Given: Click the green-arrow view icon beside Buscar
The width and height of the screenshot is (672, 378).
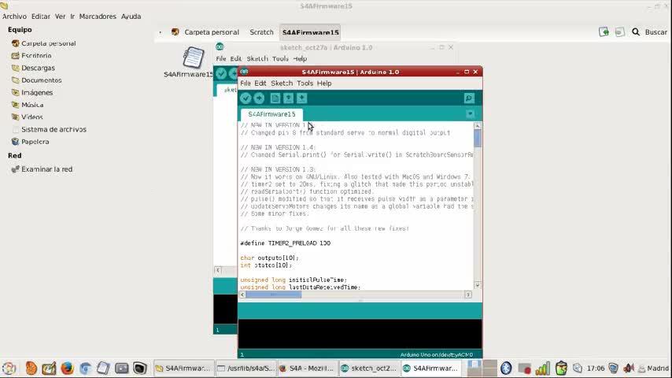Looking at the screenshot, I should click(x=604, y=31).
